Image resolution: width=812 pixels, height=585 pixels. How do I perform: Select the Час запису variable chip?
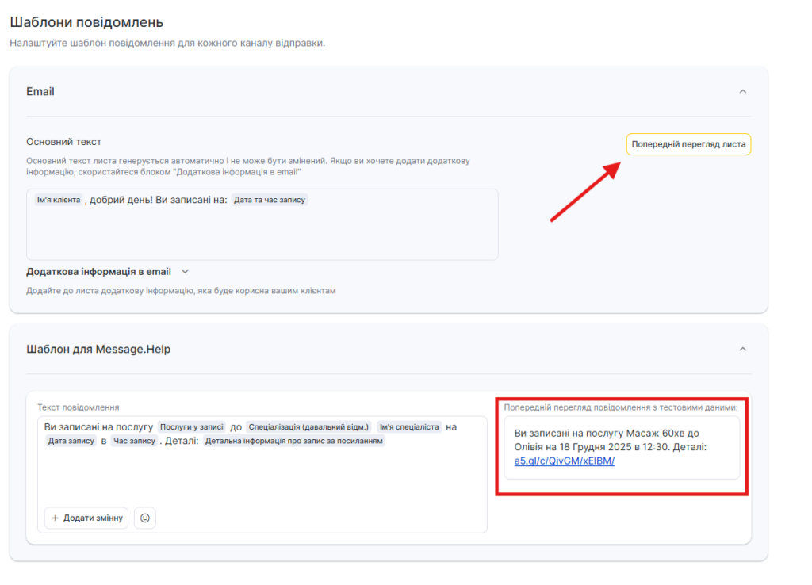tap(133, 441)
